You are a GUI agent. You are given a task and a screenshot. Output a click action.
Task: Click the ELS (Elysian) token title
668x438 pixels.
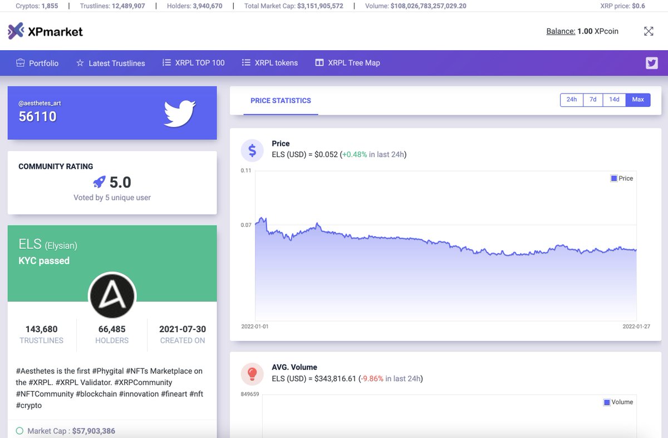pos(48,244)
